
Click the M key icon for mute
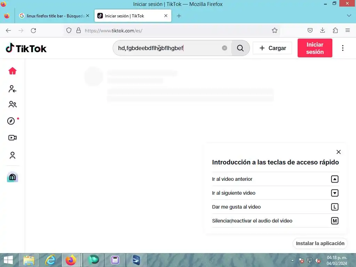(x=335, y=221)
